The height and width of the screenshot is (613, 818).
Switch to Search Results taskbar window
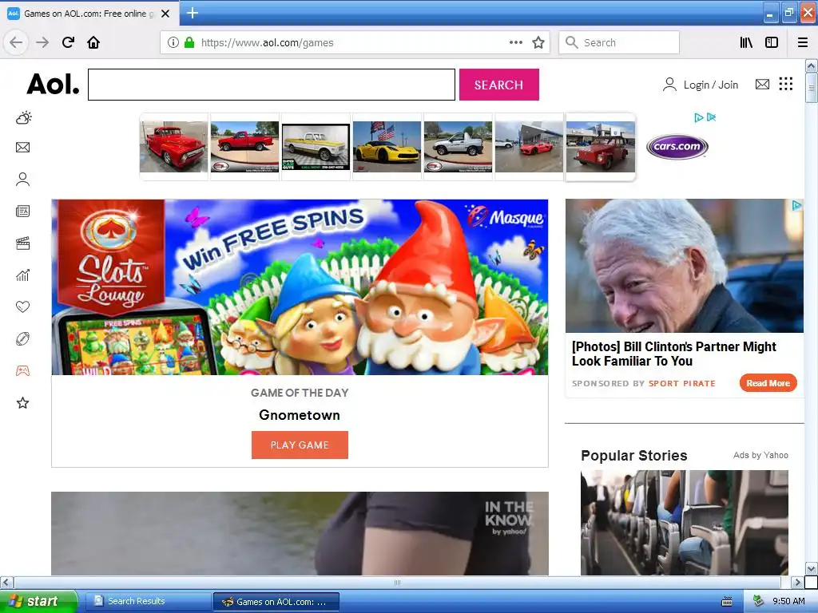(148, 601)
